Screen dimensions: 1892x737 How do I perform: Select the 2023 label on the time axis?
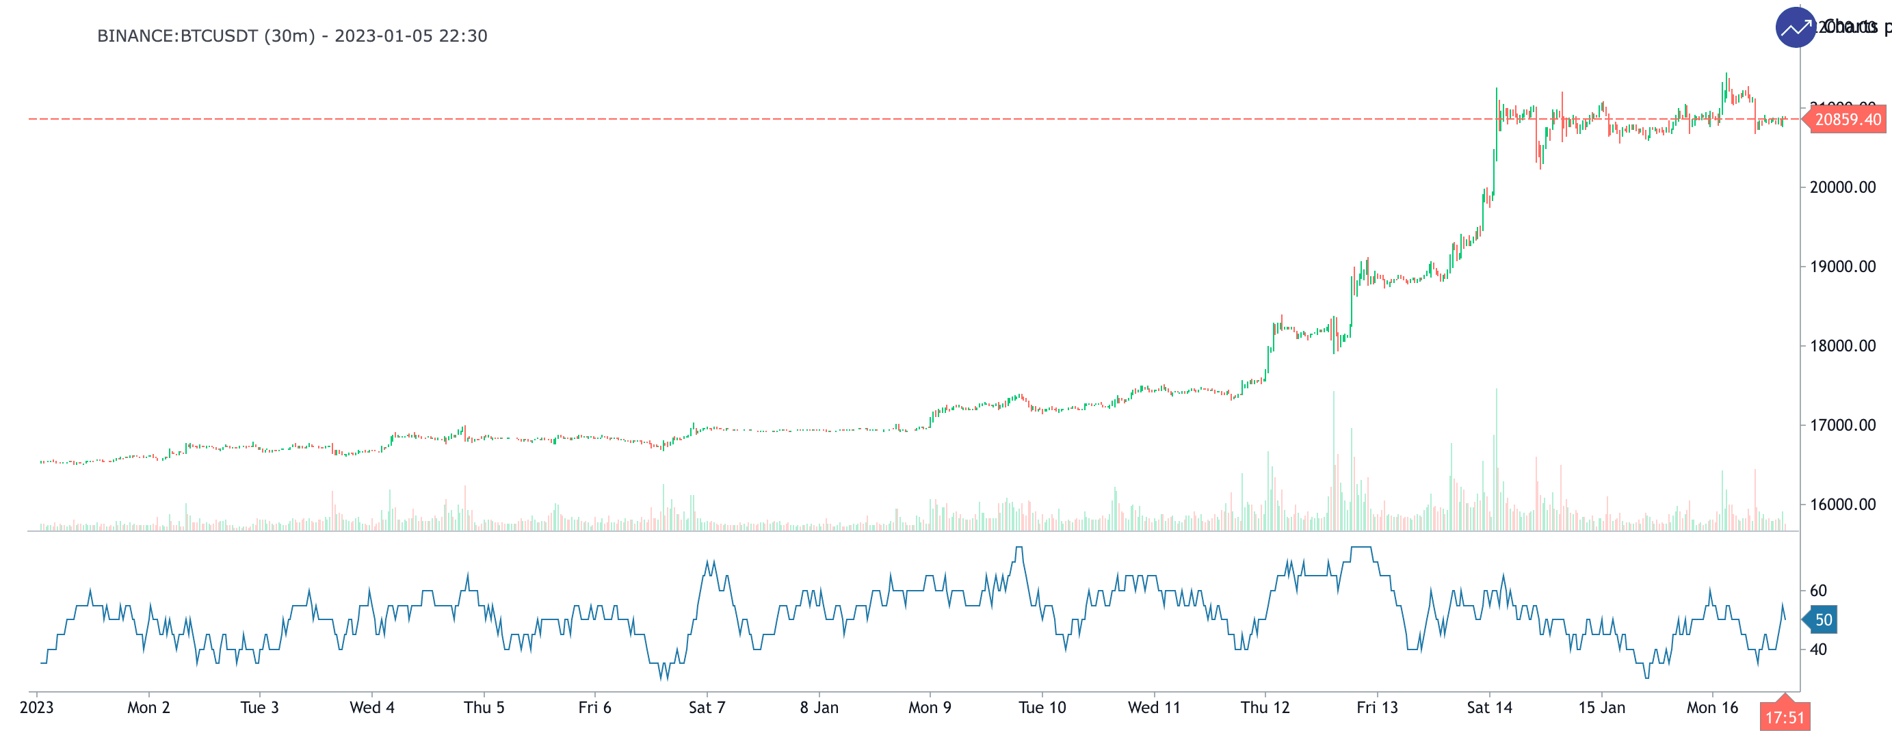pos(36,708)
